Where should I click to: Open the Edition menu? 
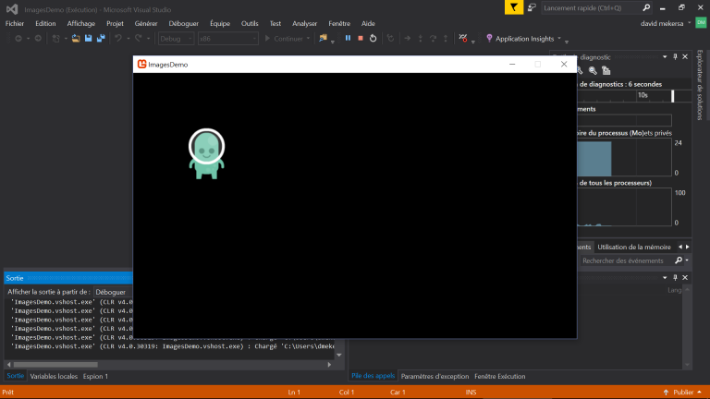(x=45, y=23)
